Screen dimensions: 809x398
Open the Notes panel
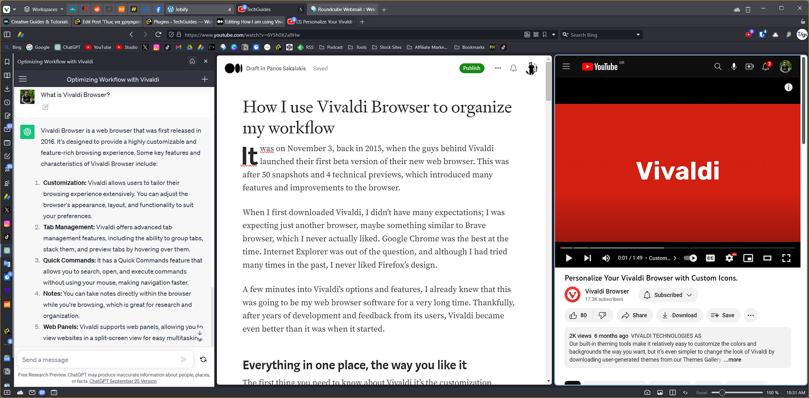7,116
